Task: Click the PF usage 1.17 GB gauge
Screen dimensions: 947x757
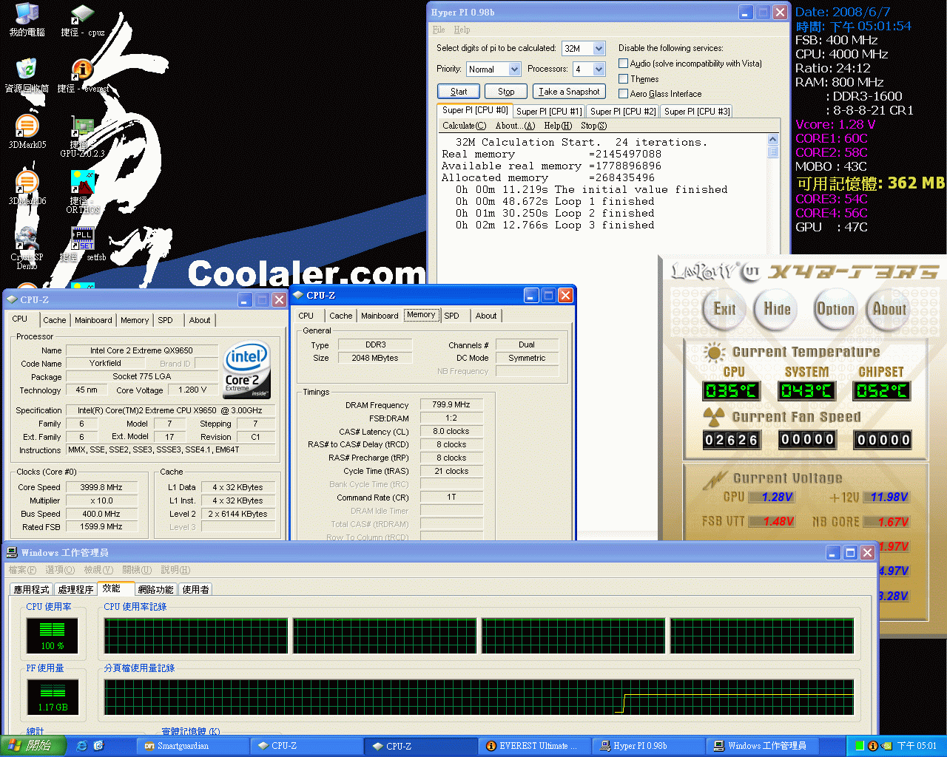Action: [52, 697]
